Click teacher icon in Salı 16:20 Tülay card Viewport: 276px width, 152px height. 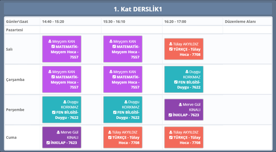171,44
